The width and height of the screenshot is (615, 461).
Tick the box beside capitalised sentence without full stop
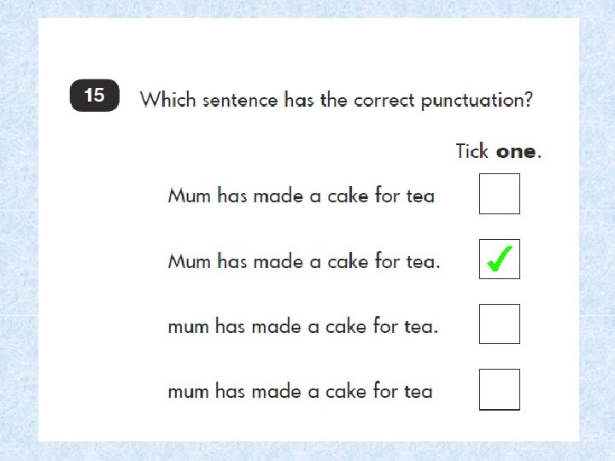[x=500, y=194]
